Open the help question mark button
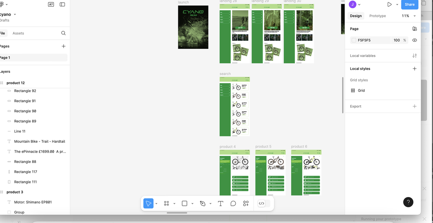The image size is (433, 223). pyautogui.click(x=408, y=202)
